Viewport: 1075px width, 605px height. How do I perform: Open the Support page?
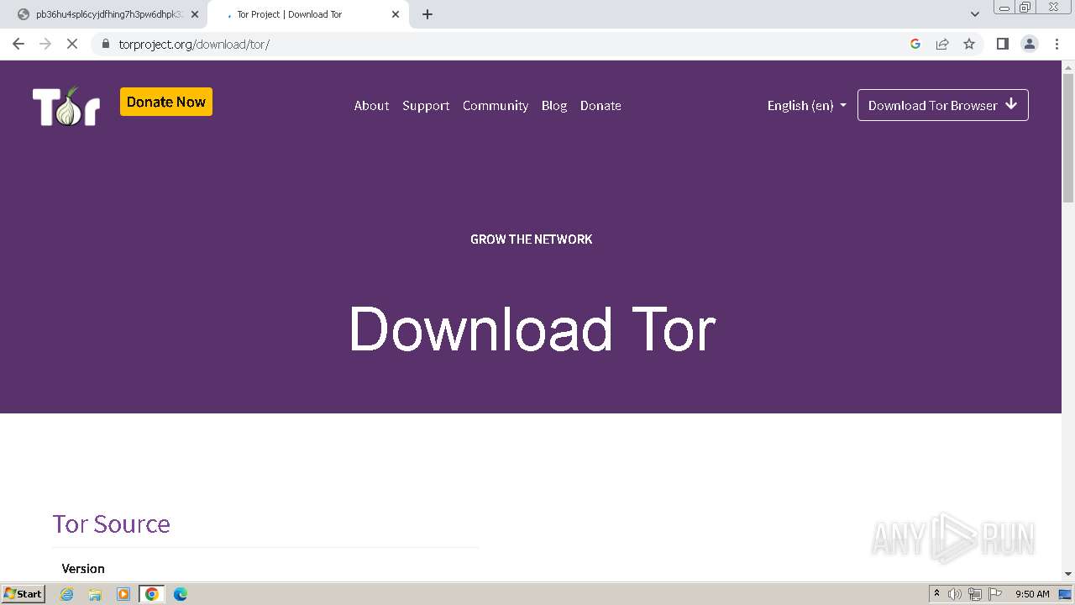coord(426,106)
